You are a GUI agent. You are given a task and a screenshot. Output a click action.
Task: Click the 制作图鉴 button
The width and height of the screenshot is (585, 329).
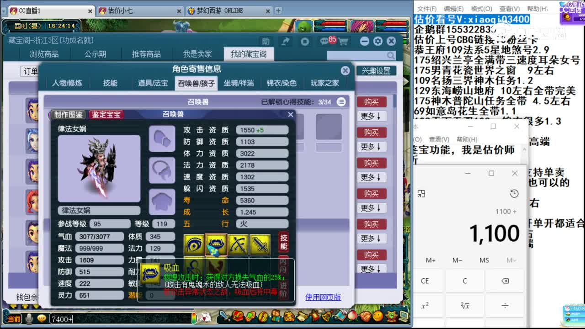pyautogui.click(x=69, y=114)
